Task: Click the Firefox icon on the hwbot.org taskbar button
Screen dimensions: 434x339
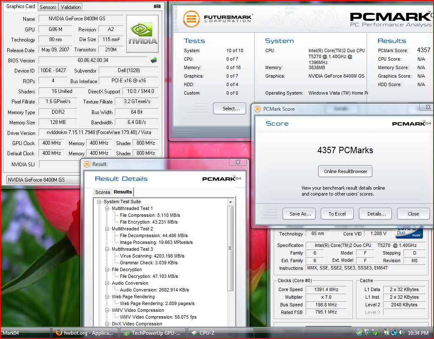Action: click(58, 333)
